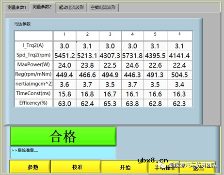This screenshot has width=224, height=175.
Task: Click efficiency cell 63.8
Action: (x=132, y=103)
